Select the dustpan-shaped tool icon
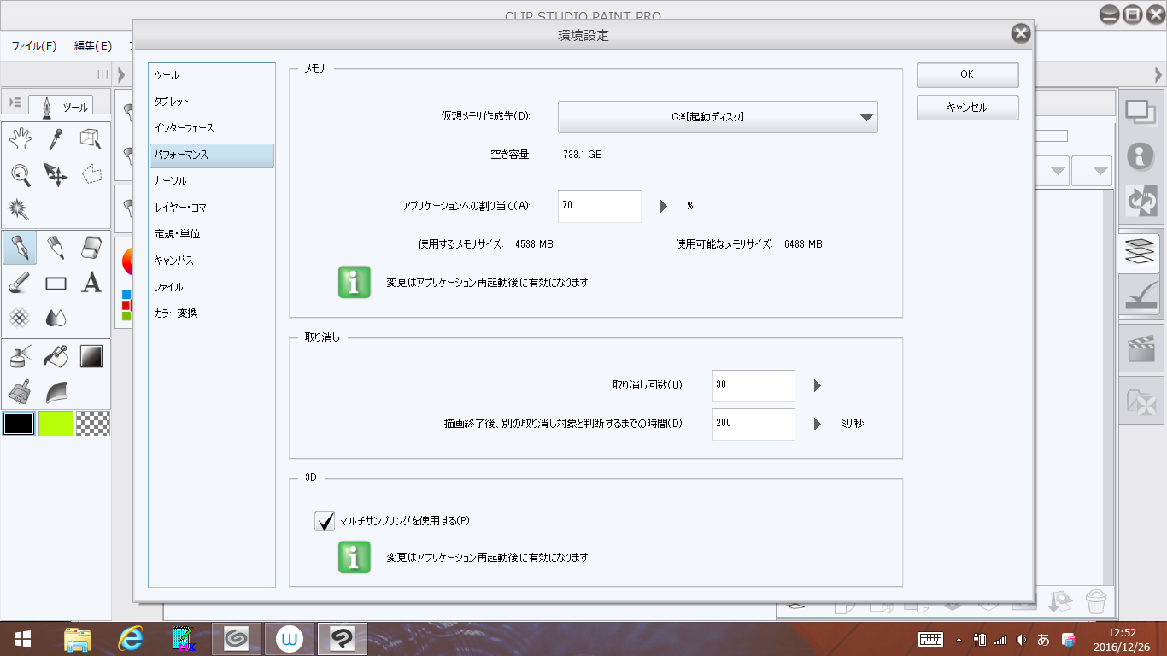Viewport: 1167px width, 656px height. click(20, 391)
